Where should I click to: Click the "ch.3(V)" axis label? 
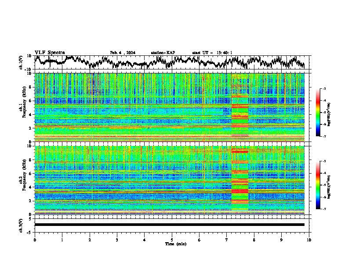pos(21,225)
